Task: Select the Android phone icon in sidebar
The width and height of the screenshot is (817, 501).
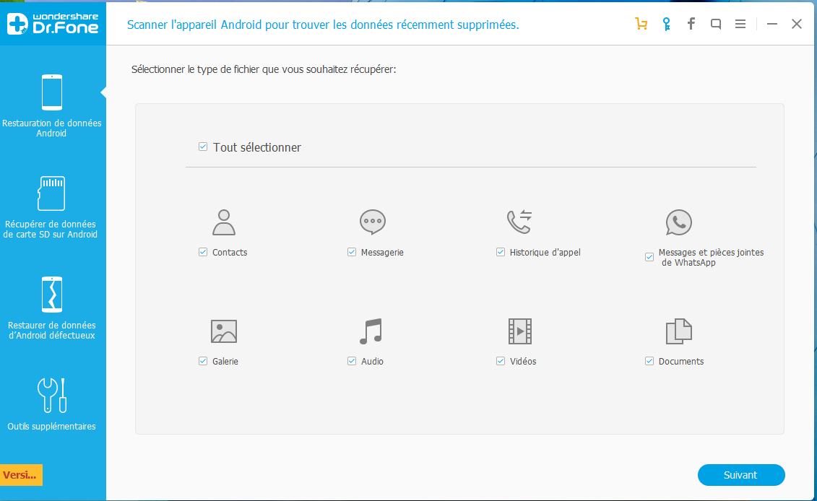Action: [x=52, y=92]
